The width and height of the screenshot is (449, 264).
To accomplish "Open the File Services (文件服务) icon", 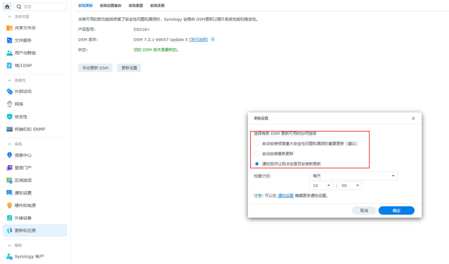I will pyautogui.click(x=10, y=40).
